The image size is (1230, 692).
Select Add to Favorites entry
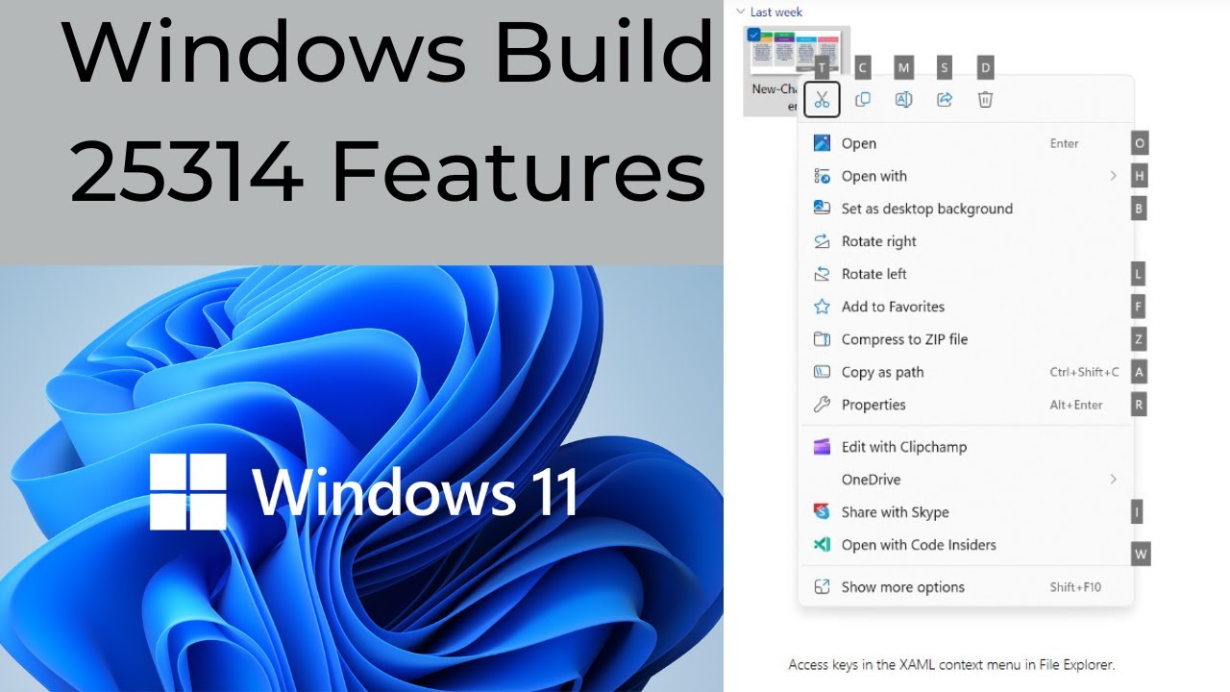966,307
